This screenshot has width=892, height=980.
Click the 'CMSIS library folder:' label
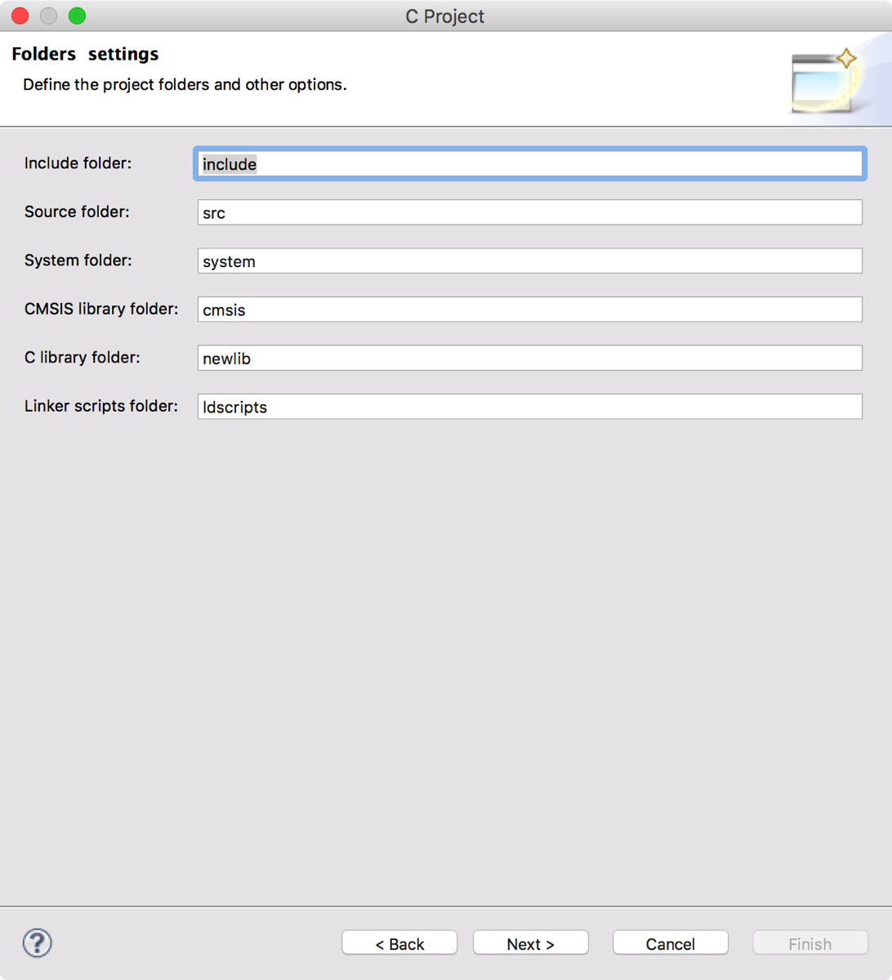click(101, 309)
